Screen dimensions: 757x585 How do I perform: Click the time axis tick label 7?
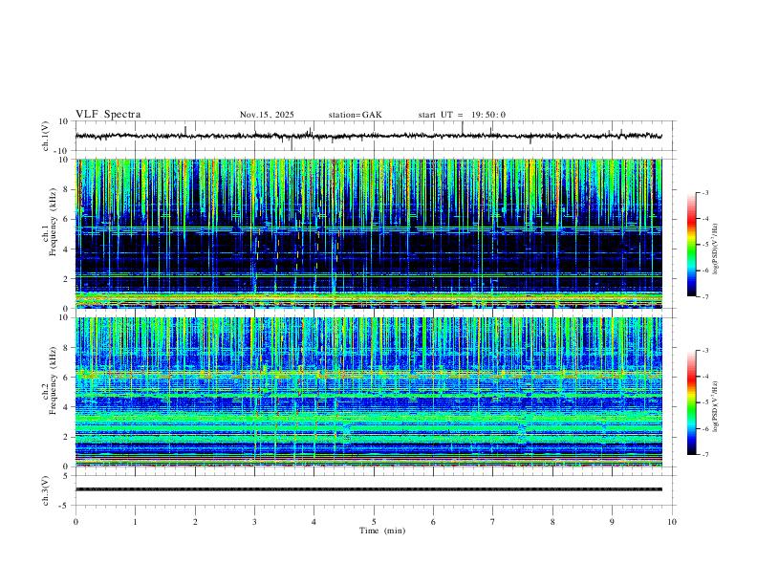click(493, 522)
